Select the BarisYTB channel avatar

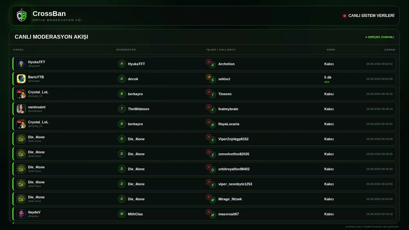(x=21, y=79)
